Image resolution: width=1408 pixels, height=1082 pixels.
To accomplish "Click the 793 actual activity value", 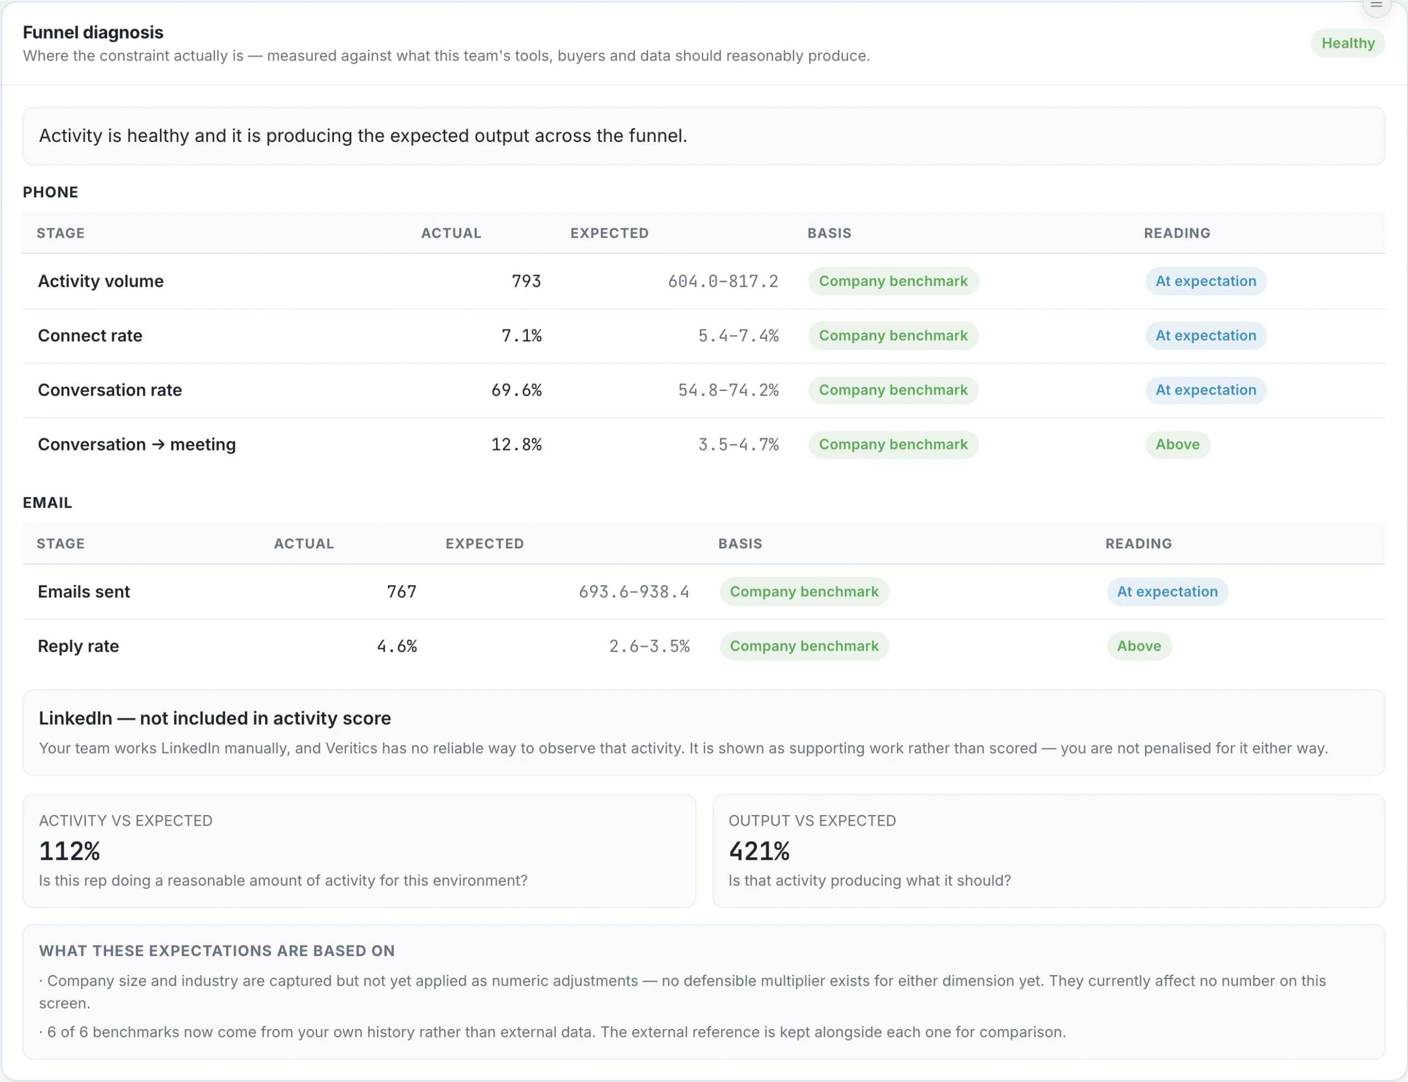I will tap(526, 281).
